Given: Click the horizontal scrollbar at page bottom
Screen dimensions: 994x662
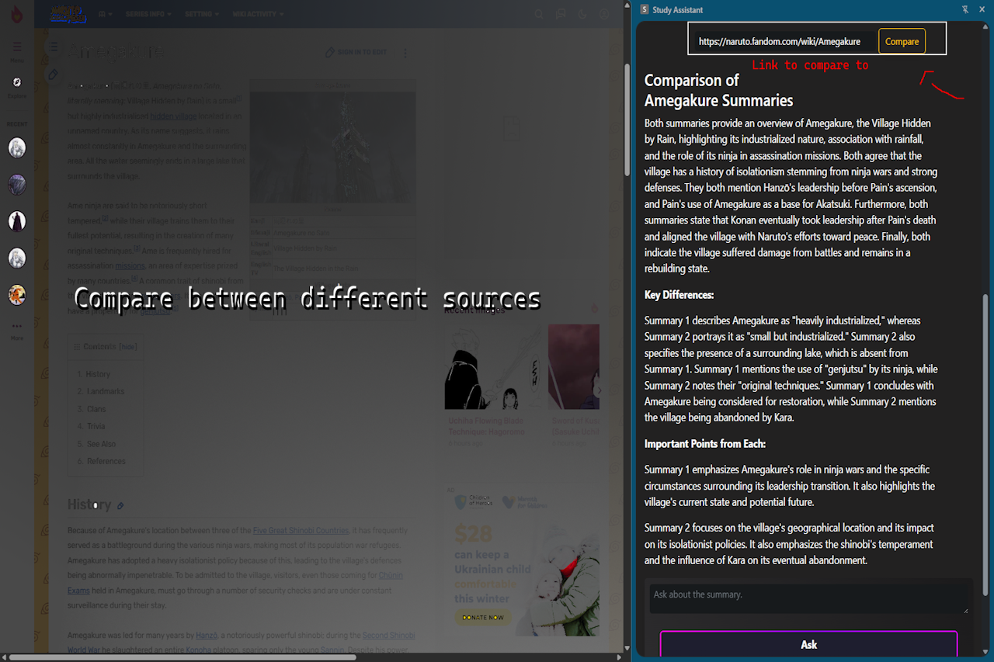Looking at the screenshot, I should (x=182, y=657).
